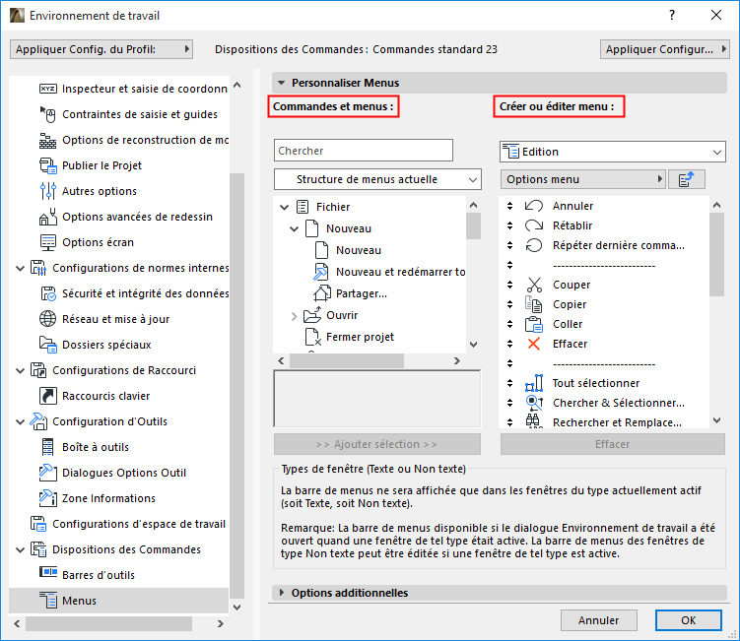The image size is (740, 641).
Task: Click the Options de reconstruction brick wall icon
Action: 47,140
